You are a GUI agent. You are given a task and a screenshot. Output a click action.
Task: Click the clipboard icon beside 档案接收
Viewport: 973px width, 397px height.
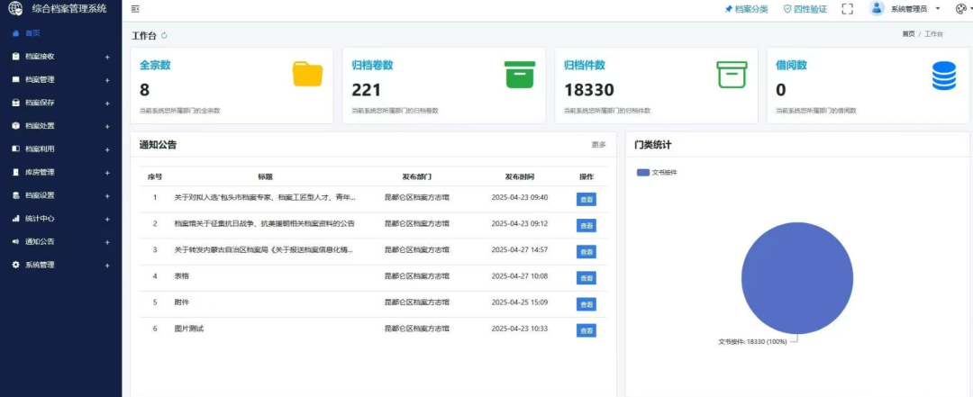coord(16,57)
